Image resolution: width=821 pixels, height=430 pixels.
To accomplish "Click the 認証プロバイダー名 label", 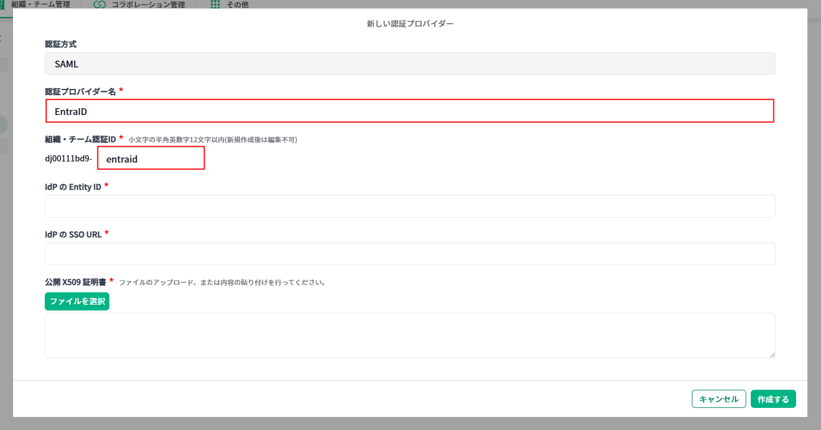I will pos(80,92).
